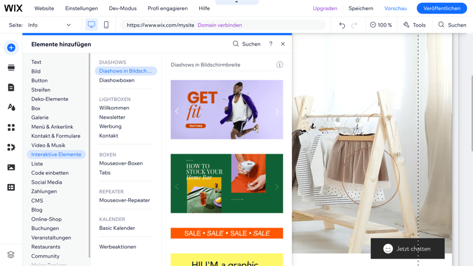Select Mouseover-Repeater subcategory

pyautogui.click(x=125, y=200)
